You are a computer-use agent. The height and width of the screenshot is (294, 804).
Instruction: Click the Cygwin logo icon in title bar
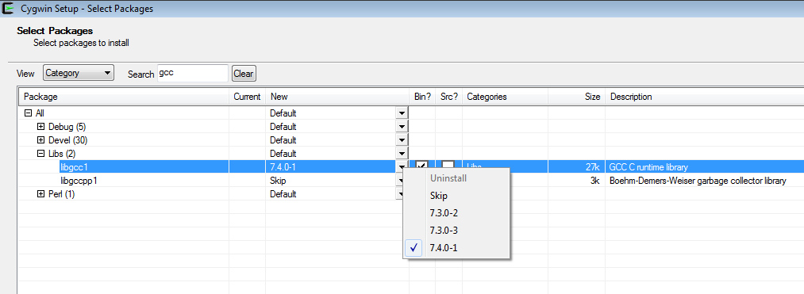8,8
